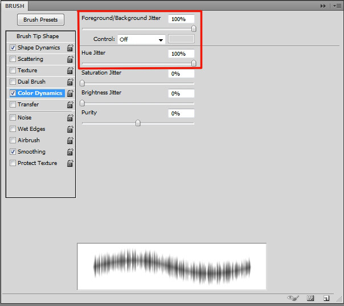
Task: Click the Brightness Jitter percentage field
Action: pos(181,93)
